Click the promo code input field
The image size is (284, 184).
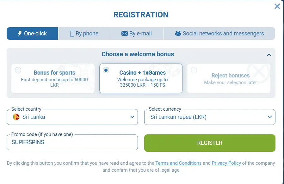pos(72,142)
